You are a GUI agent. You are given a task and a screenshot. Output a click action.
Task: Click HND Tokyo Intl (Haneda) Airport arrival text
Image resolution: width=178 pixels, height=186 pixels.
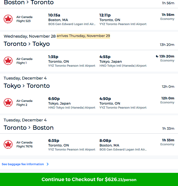(123, 66)
